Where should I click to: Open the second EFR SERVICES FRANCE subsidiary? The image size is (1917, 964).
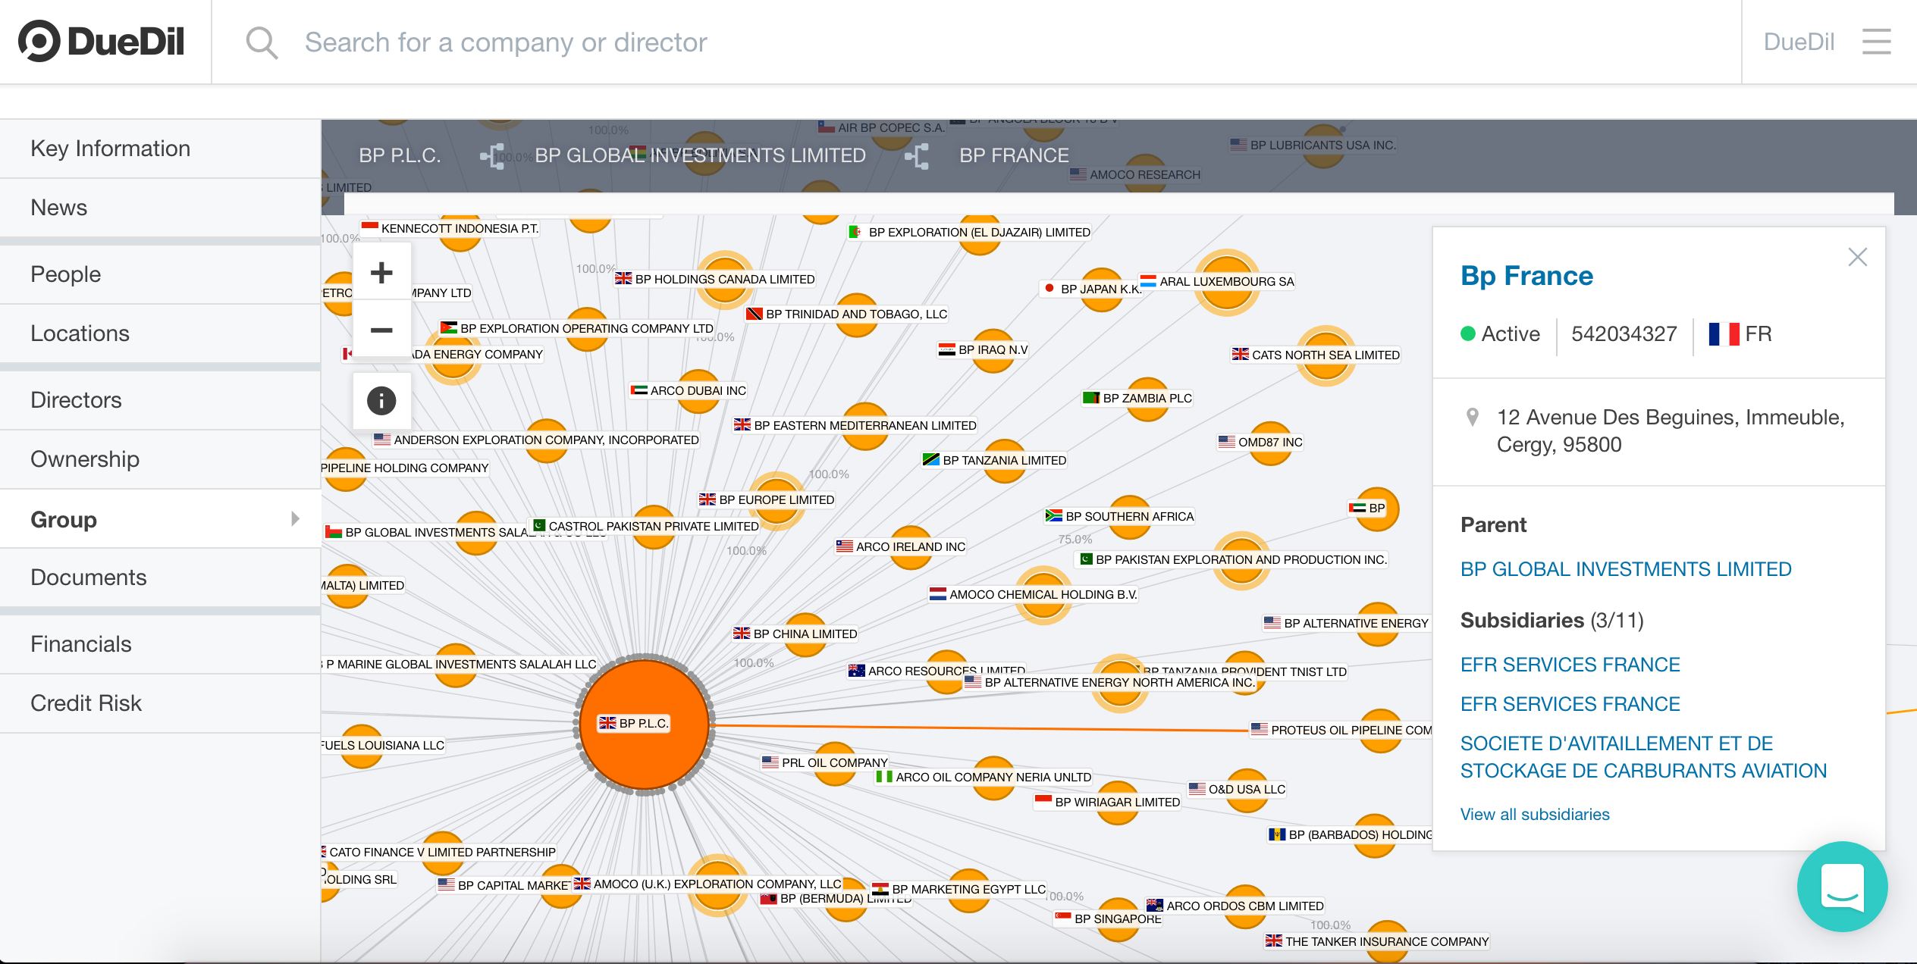(1570, 704)
